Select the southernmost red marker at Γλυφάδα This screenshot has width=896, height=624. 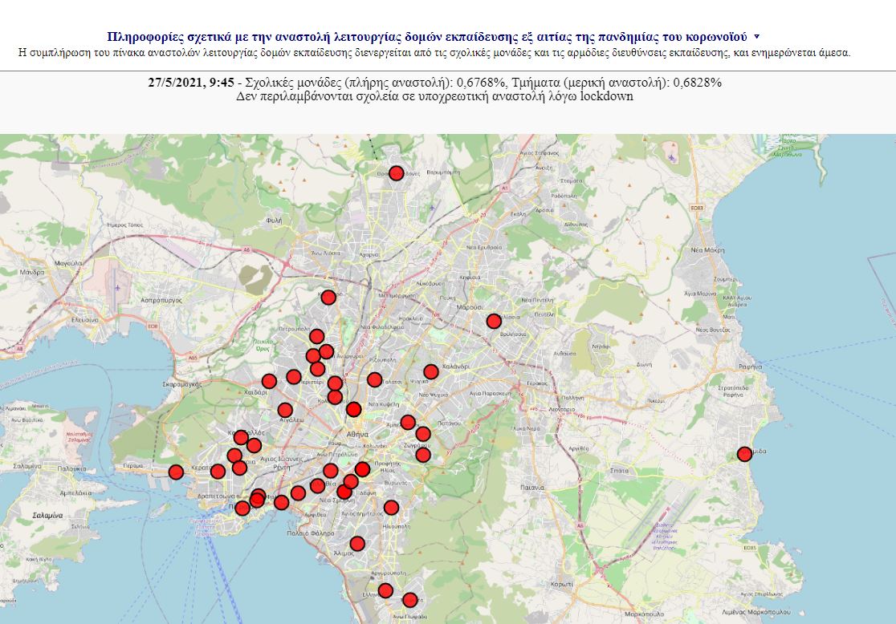(410, 599)
